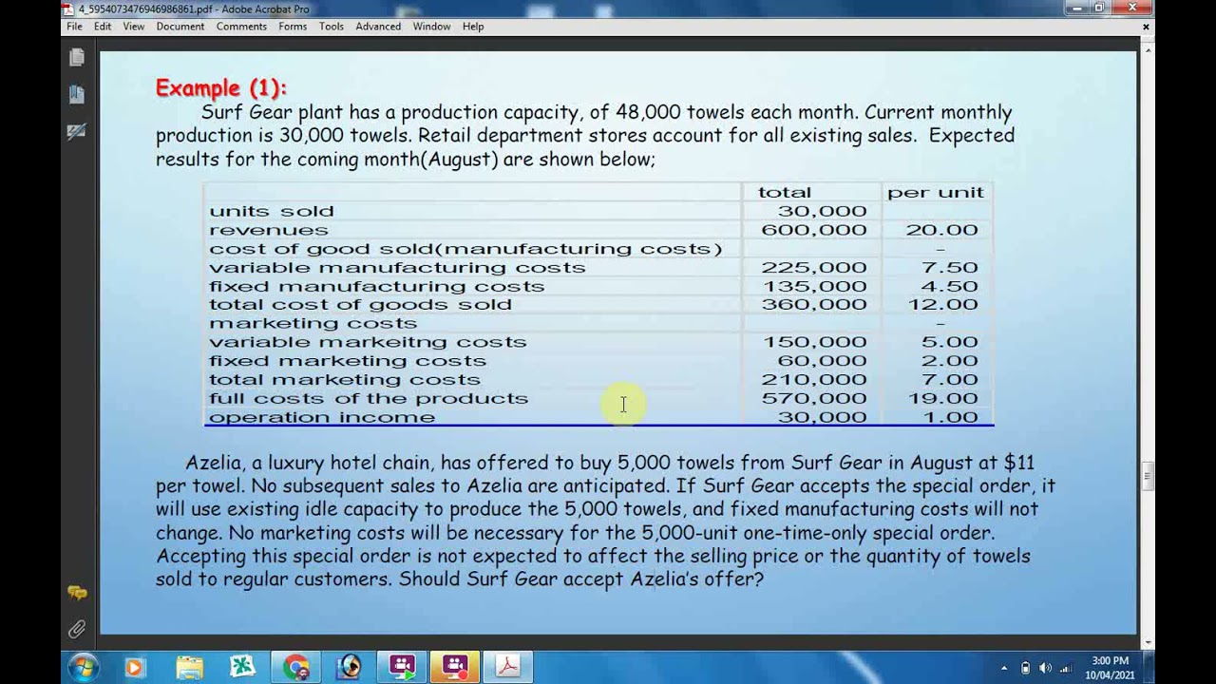Select total cost of goods sold 360,000

click(814, 304)
